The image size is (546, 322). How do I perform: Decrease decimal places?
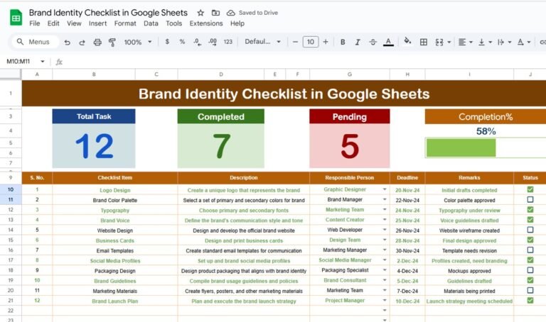[x=197, y=42]
